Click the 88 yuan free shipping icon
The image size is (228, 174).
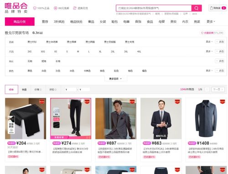56,8
